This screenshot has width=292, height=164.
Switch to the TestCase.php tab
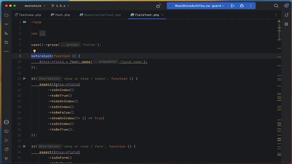28,15
